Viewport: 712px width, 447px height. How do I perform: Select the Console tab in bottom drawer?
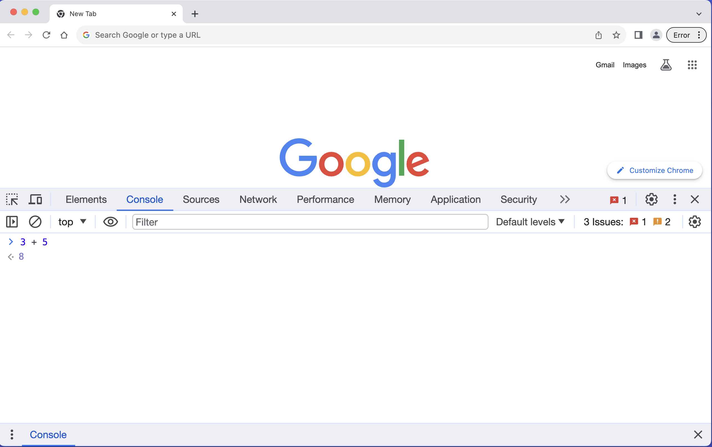pos(48,435)
